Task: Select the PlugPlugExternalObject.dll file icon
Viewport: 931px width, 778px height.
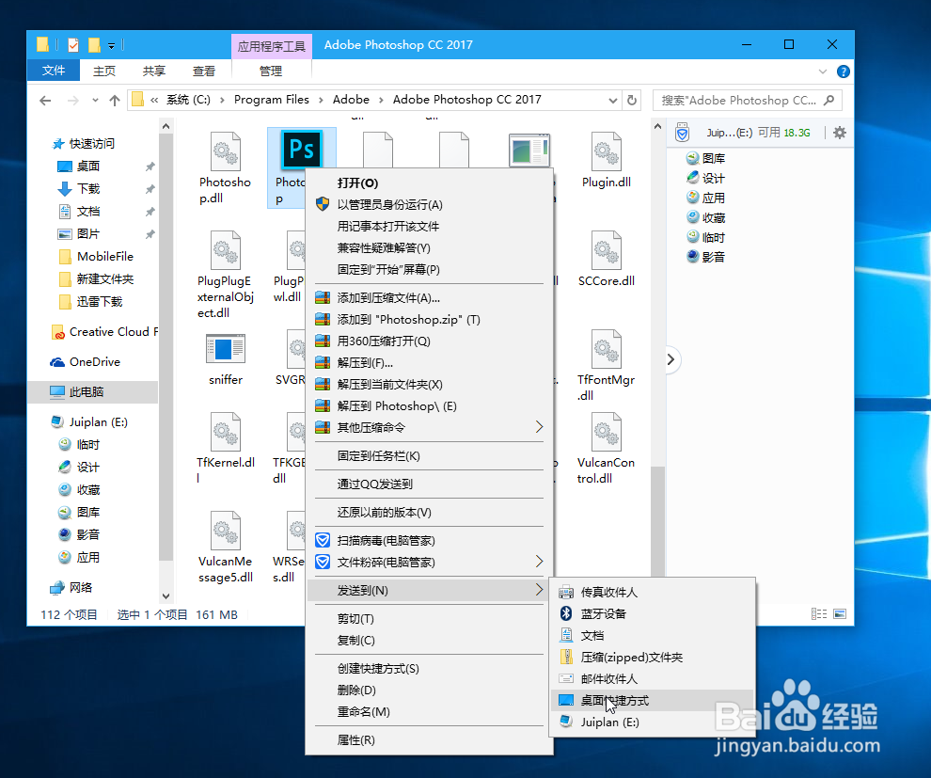Action: (226, 250)
